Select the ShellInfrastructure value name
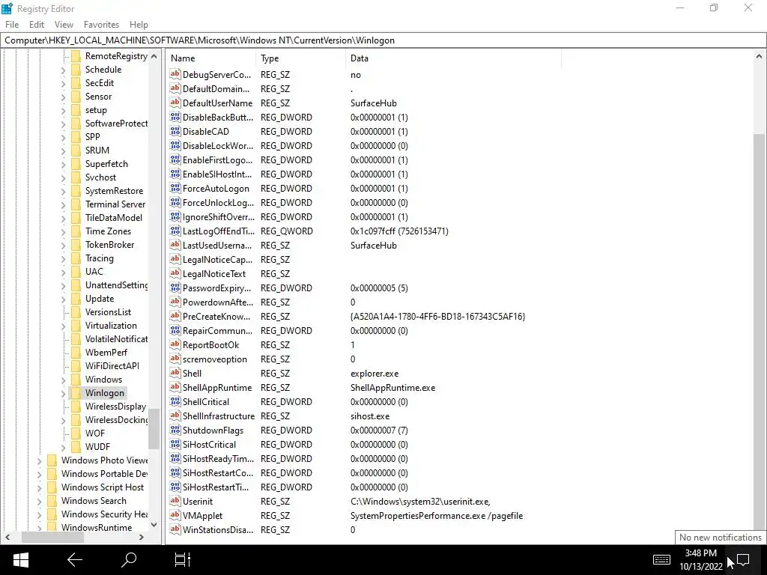 click(219, 416)
